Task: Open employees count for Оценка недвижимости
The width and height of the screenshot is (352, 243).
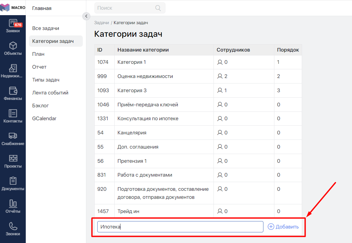Action: click(223, 76)
